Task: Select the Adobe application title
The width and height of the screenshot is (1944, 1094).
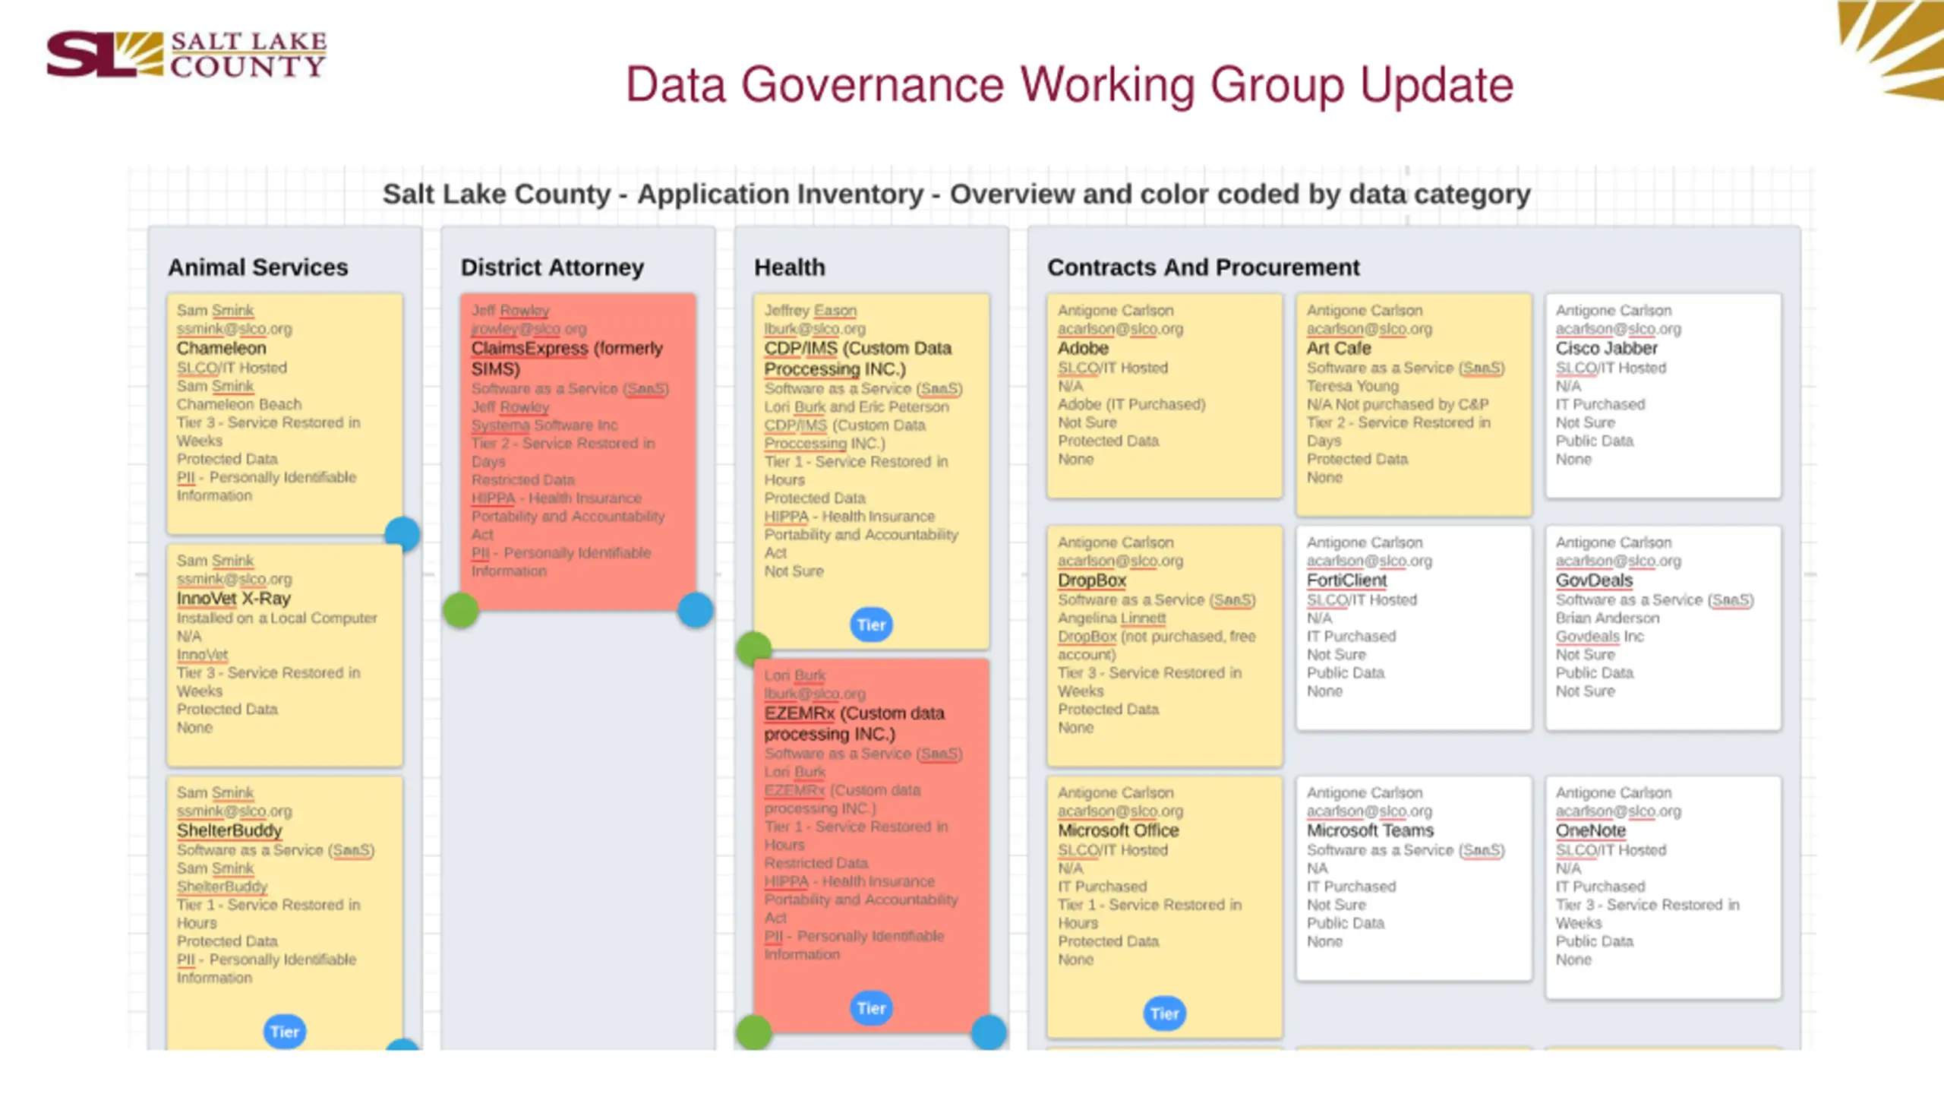Action: click(x=1083, y=348)
